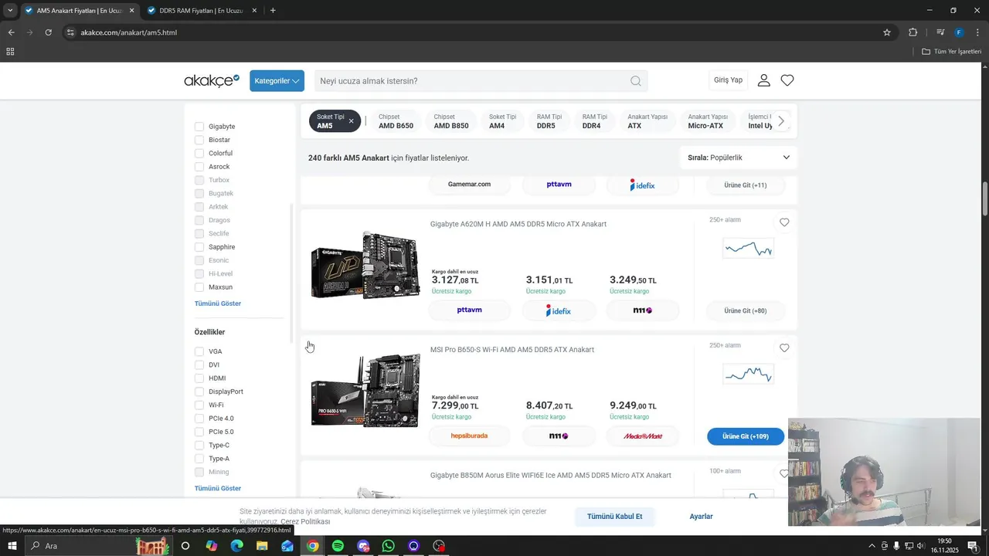Show more filter chips with right arrow
Screen dimensions: 989x556
(x=781, y=121)
